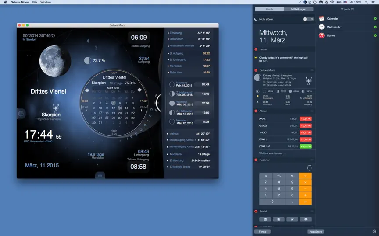Click calculator C clear key

[266, 176]
